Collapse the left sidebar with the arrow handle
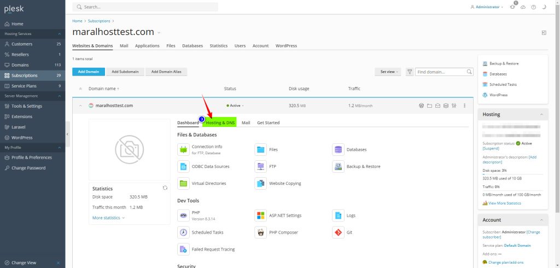This screenshot has height=268, width=560. tap(67, 134)
